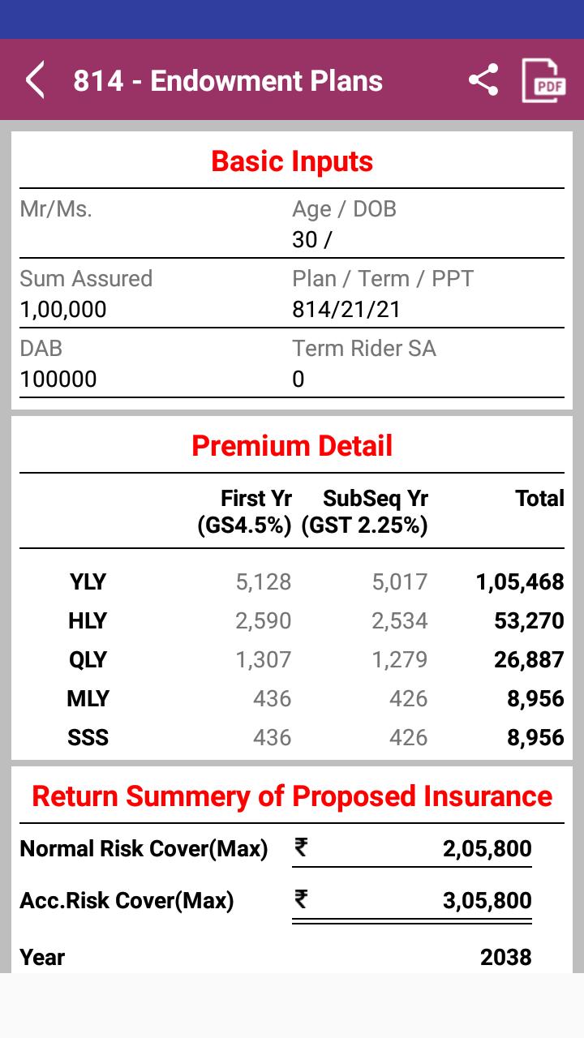Export report via PDF icon
This screenshot has width=584, height=1038.
pyautogui.click(x=543, y=80)
